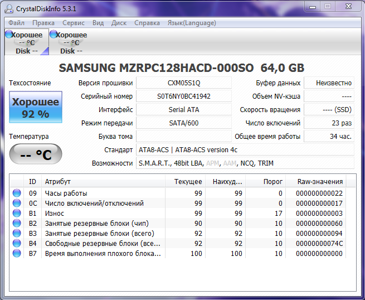This screenshot has height=300, width=365.
Task: Open the Справка menu
Action: 147,23
